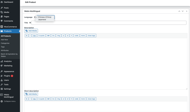The image size is (190, 112).
Task: Open product Attributes submenu
Action: tap(5, 50)
